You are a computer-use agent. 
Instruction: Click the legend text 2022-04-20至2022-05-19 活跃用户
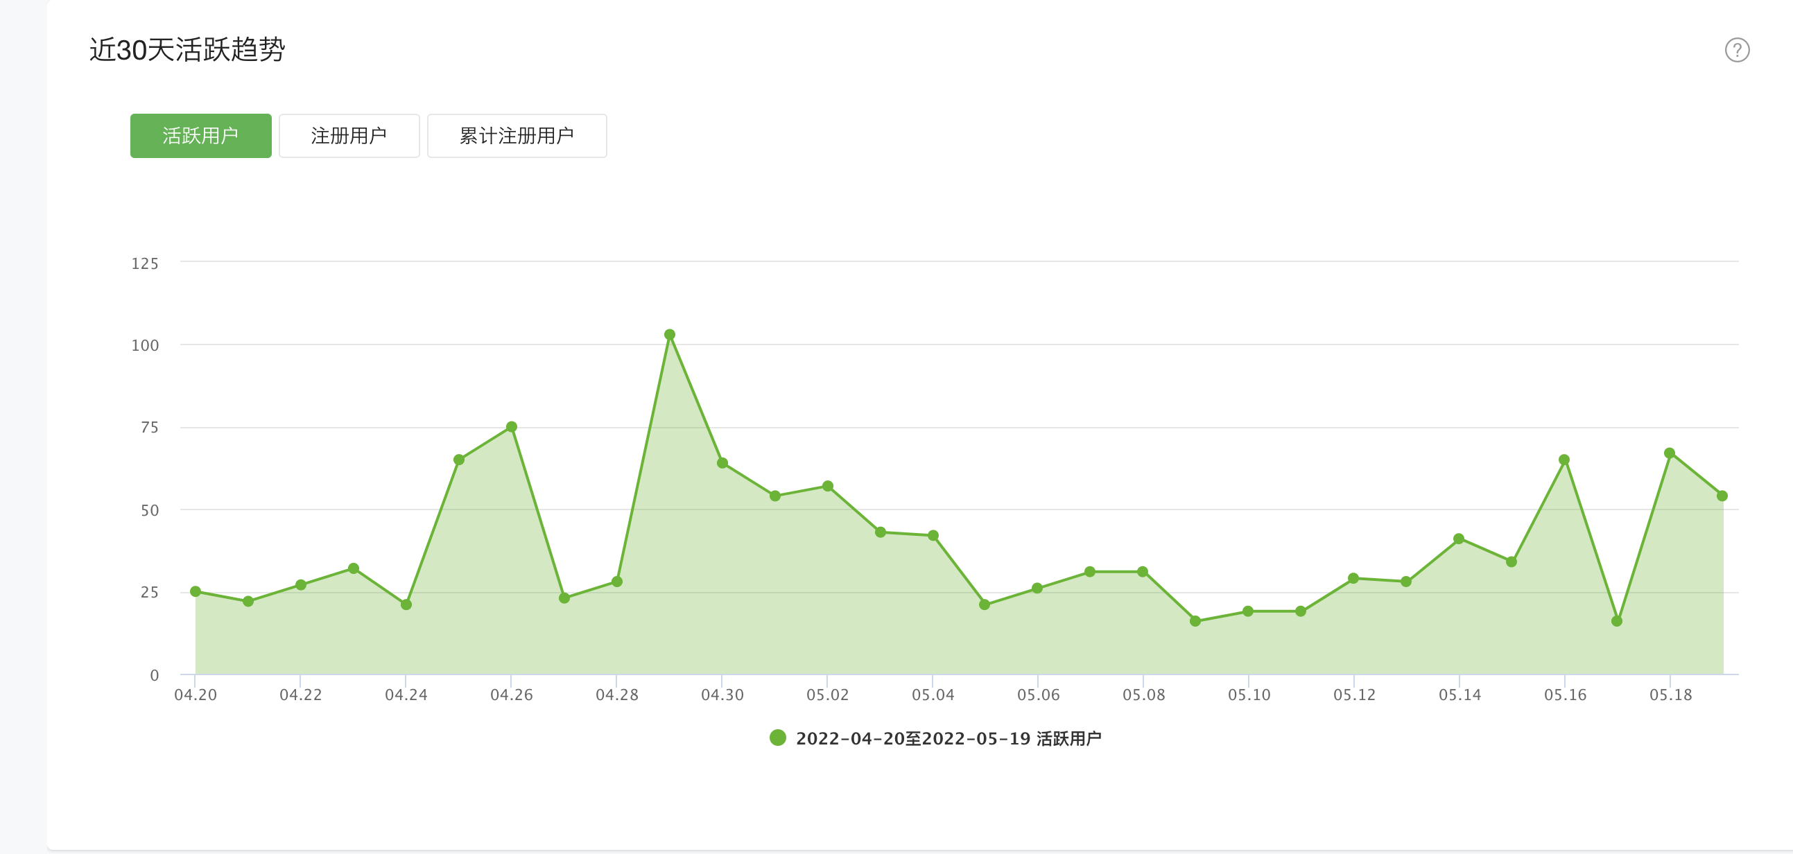[x=948, y=738]
